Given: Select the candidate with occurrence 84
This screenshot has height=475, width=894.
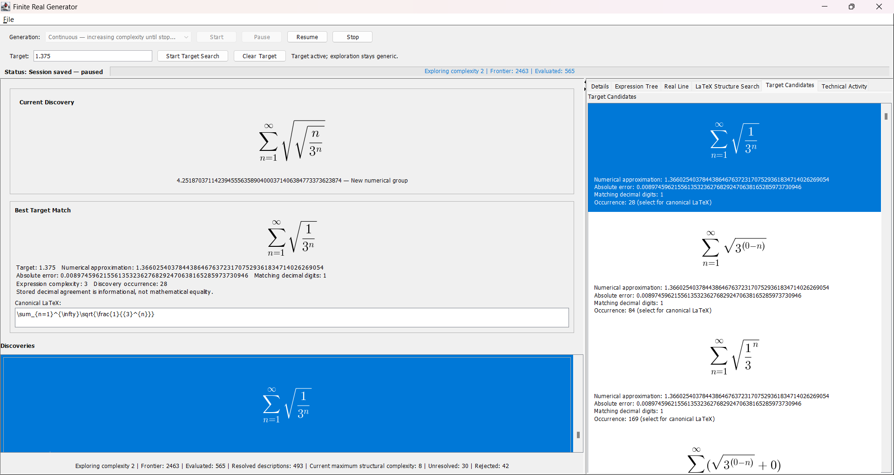Looking at the screenshot, I should (734, 266).
